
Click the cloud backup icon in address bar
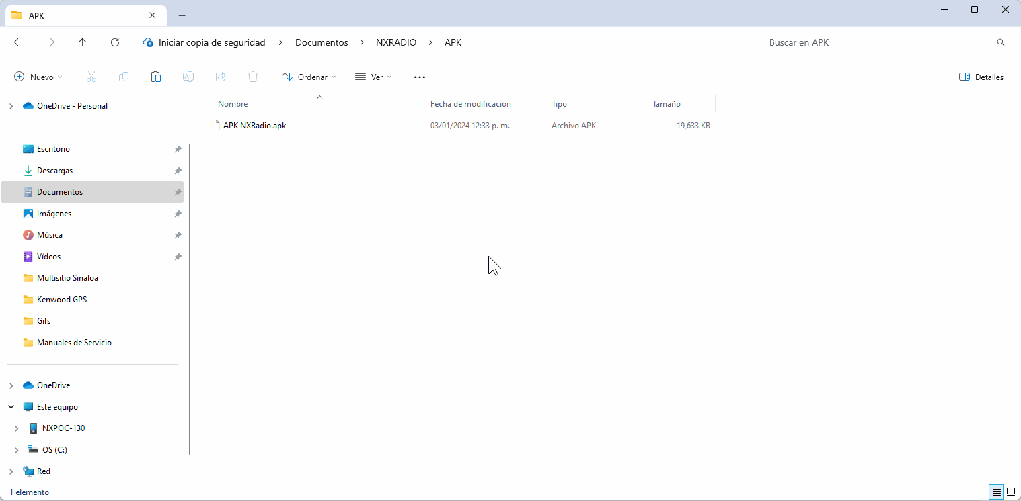point(148,42)
